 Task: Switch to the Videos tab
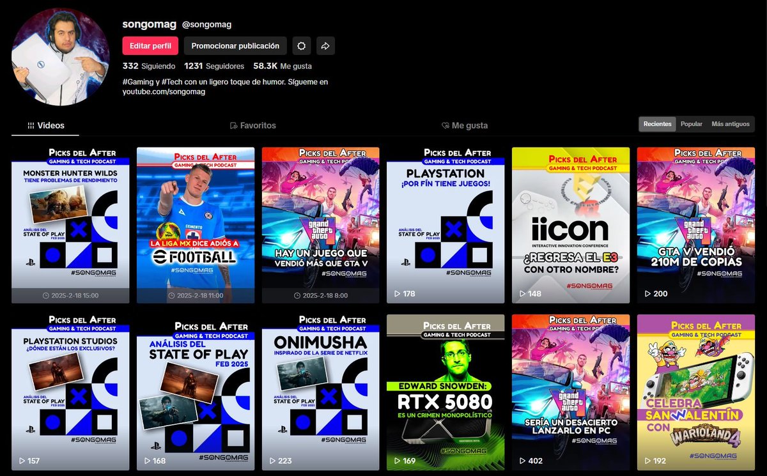[45, 125]
